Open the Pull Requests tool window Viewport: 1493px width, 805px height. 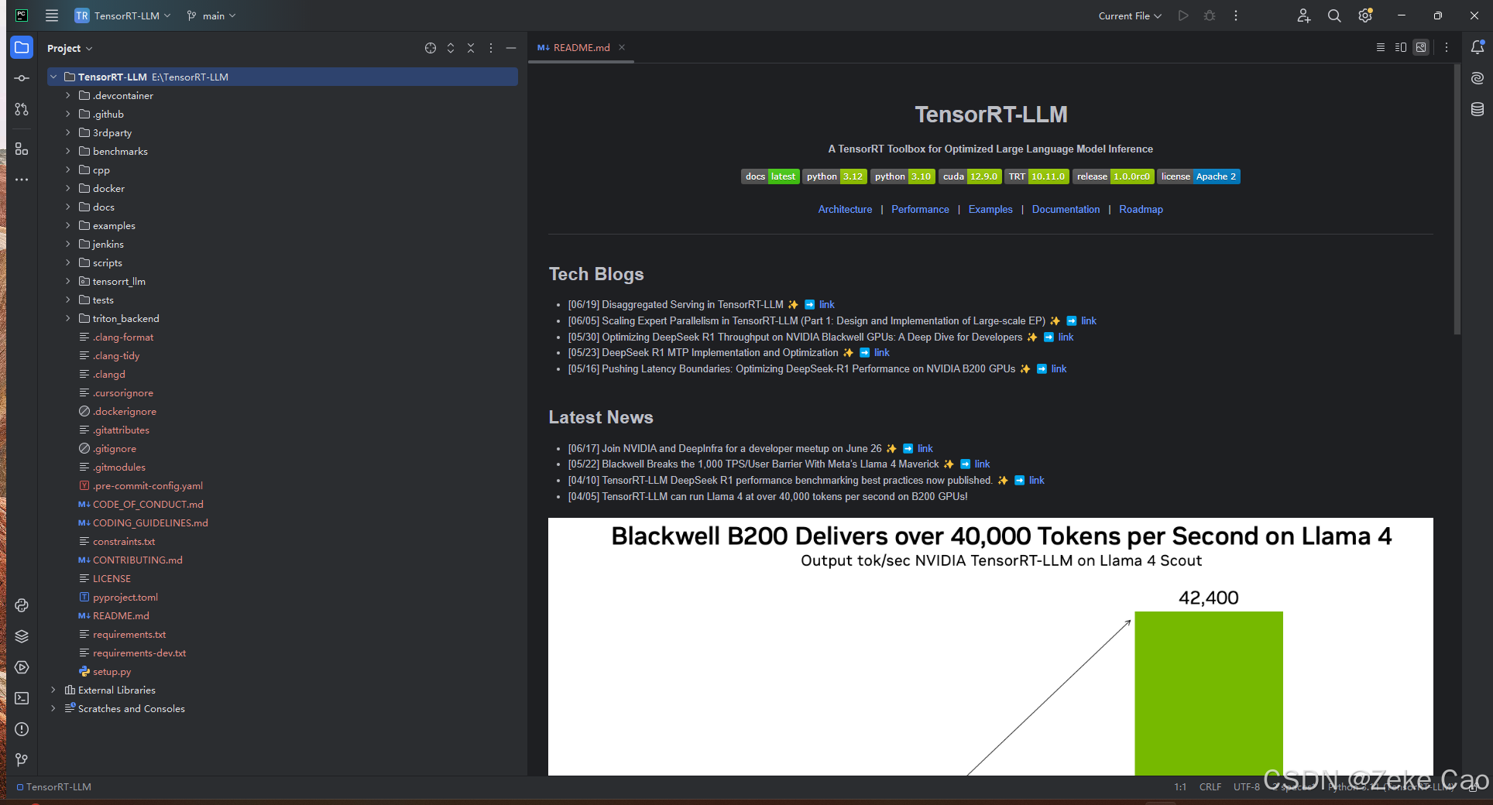point(22,109)
